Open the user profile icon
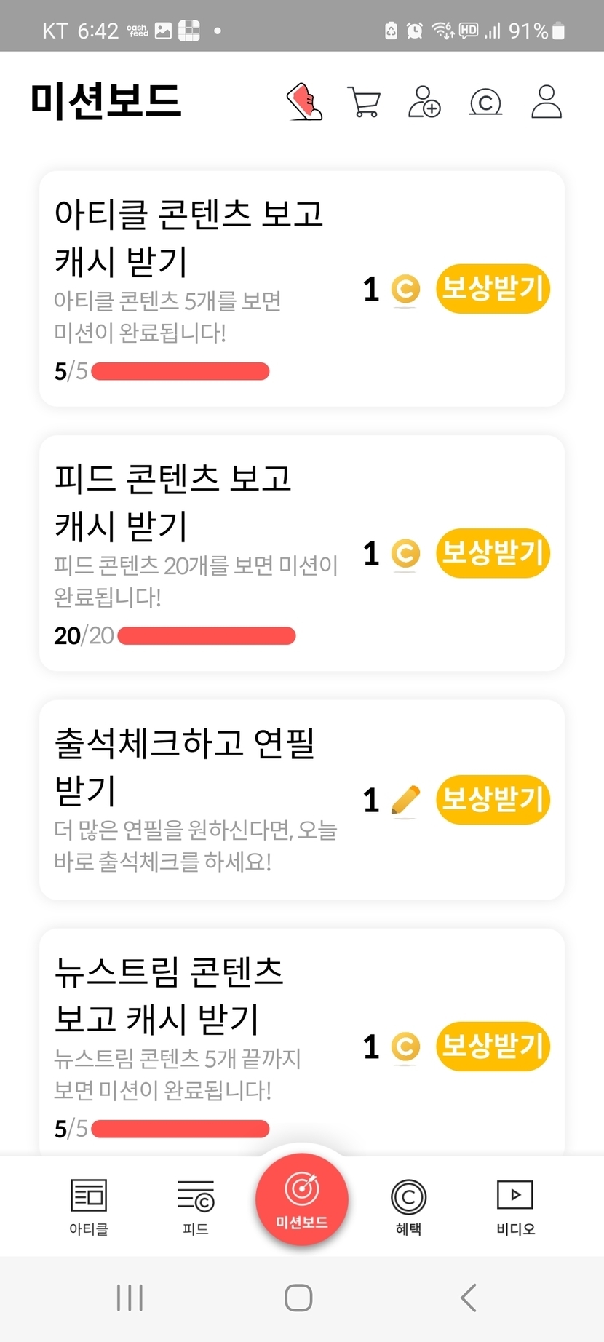 pyautogui.click(x=546, y=102)
